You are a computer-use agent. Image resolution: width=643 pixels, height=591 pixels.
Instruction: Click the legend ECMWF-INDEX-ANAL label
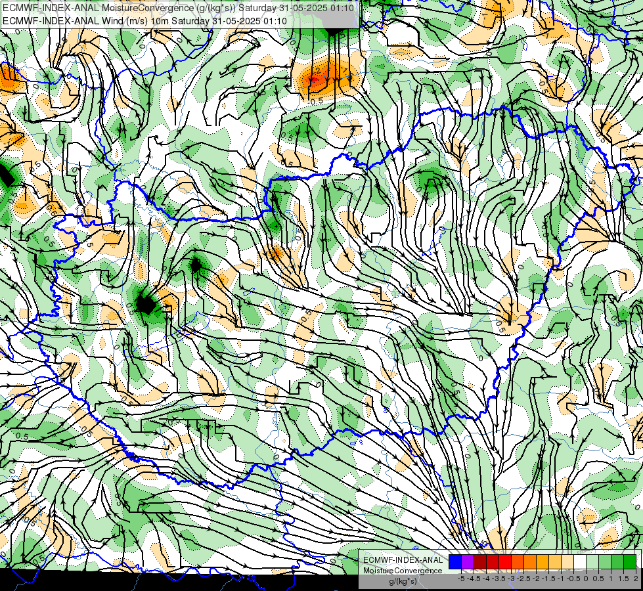403,560
